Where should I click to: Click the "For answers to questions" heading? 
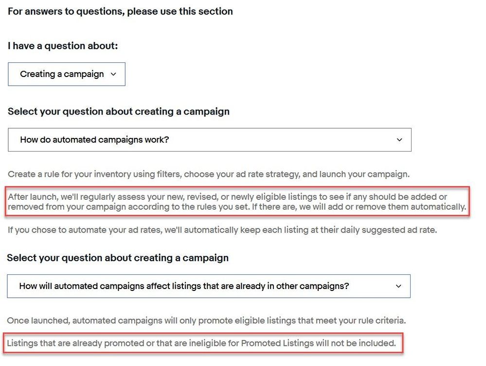tap(120, 11)
